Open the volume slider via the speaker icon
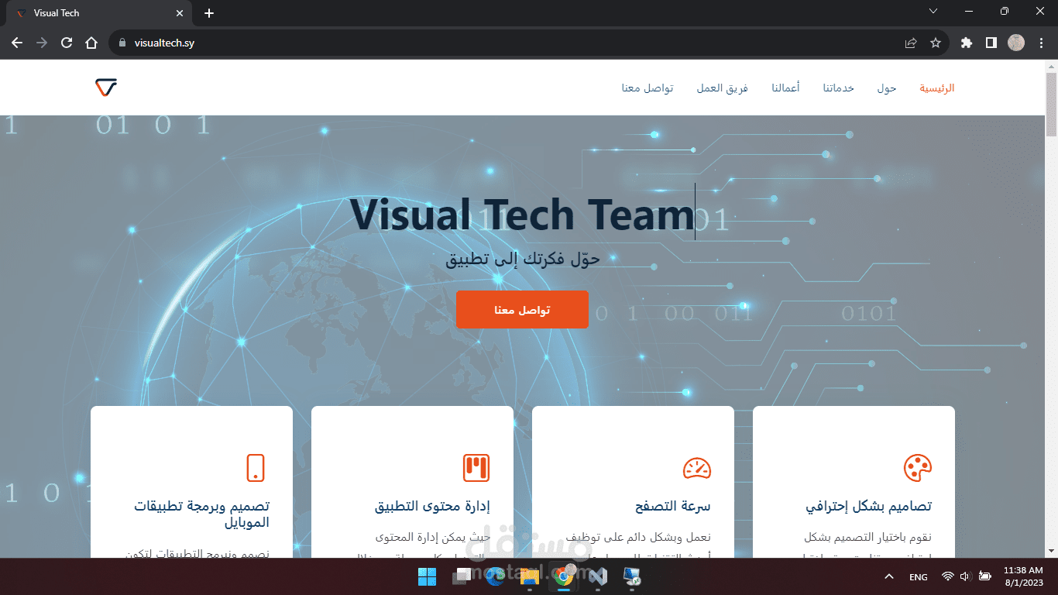 click(x=965, y=576)
